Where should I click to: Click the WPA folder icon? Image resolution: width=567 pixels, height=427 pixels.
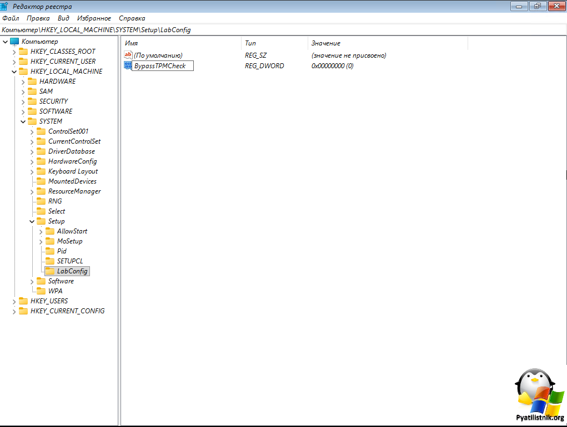(x=41, y=291)
